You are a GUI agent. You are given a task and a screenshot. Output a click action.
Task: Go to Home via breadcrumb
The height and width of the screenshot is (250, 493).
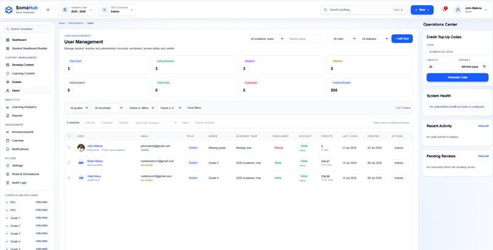point(62,23)
